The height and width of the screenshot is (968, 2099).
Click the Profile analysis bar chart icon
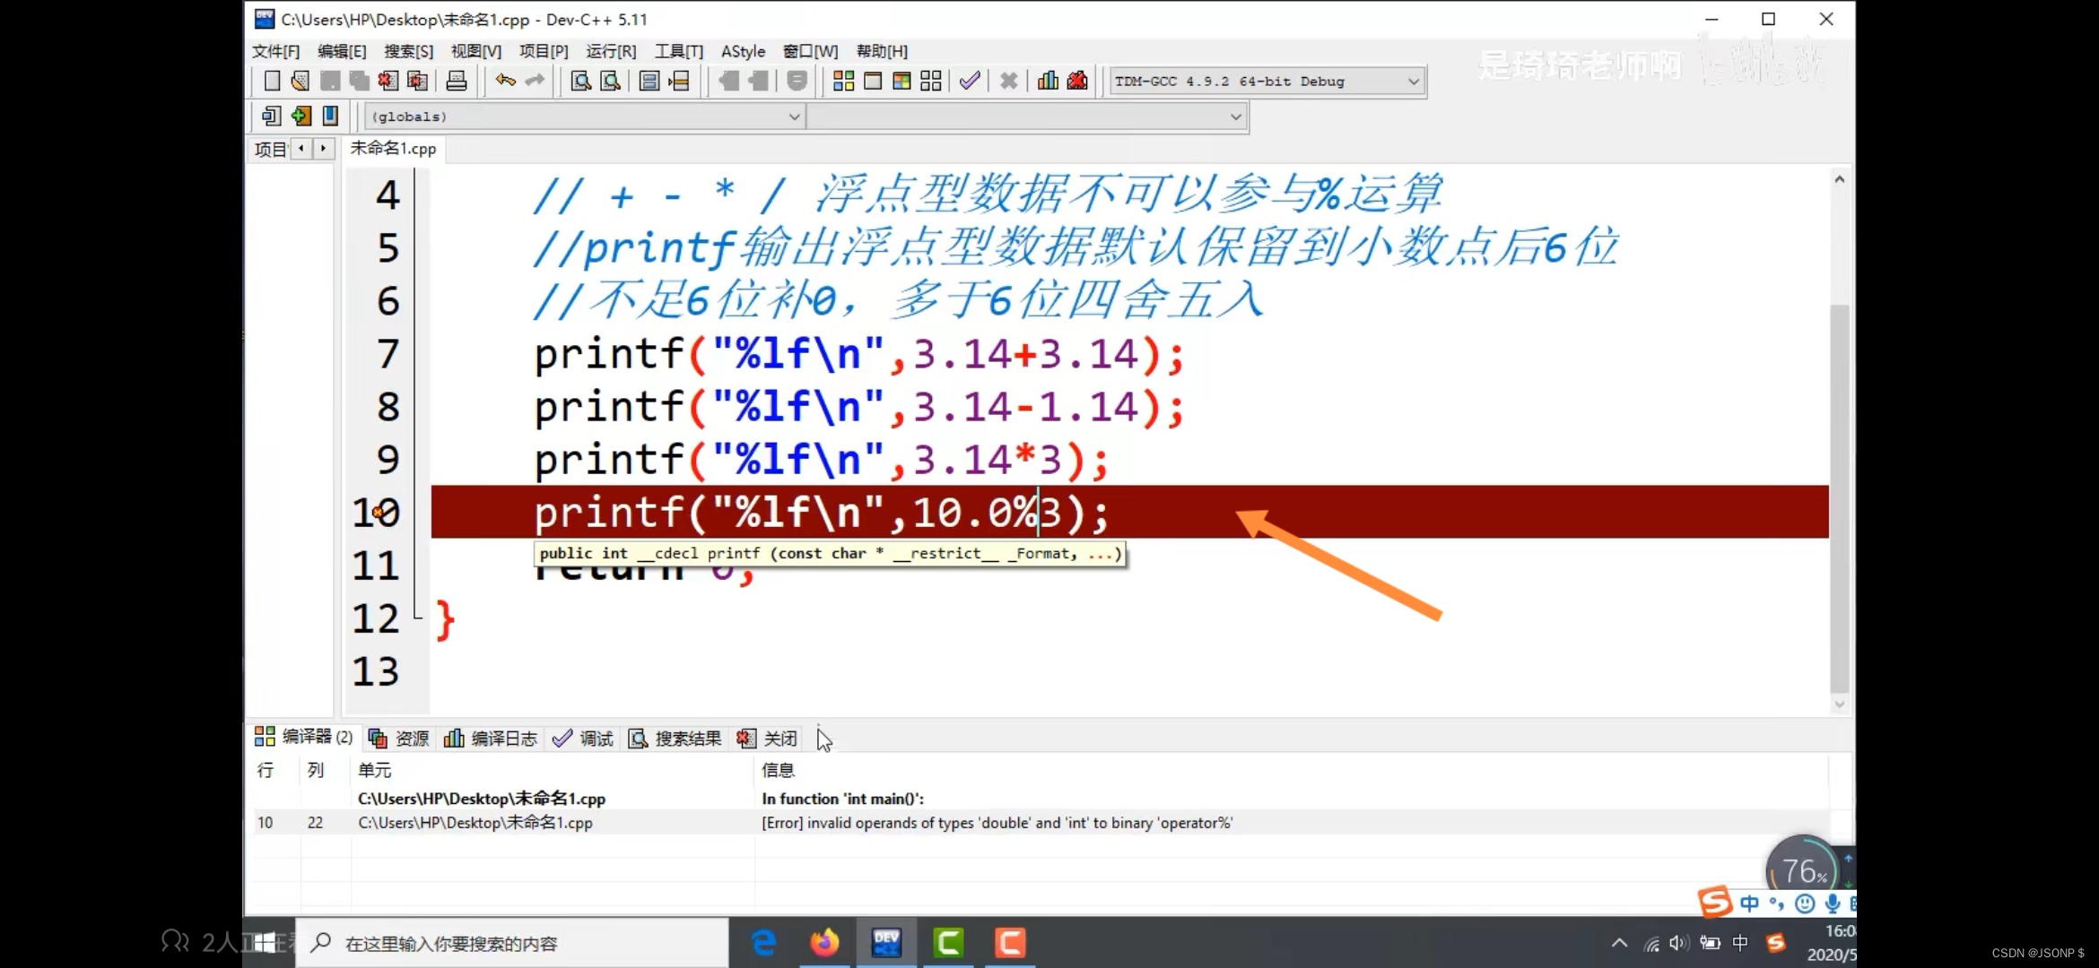tap(1048, 82)
